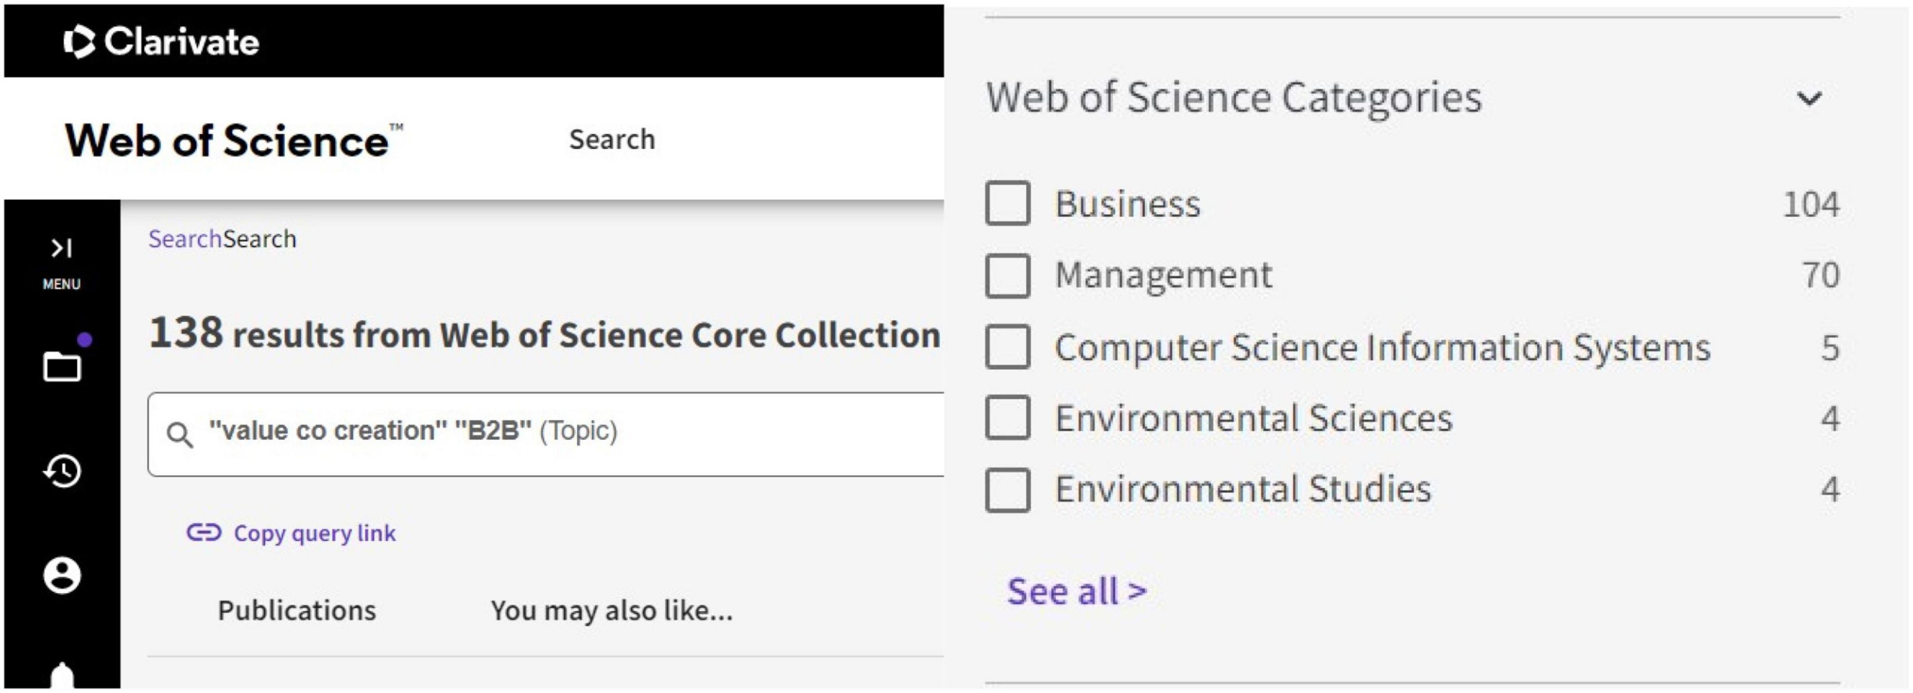1913x693 pixels.
Task: Switch to the You may also like tab
Action: 611,610
